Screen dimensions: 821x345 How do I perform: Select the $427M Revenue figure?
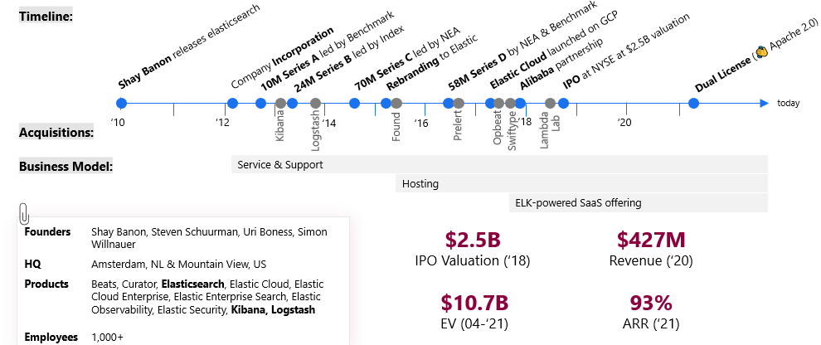coord(651,241)
